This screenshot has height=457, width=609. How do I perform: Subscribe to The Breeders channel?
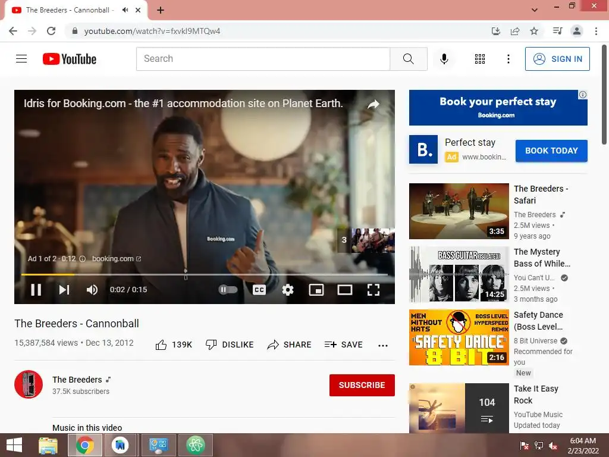tap(362, 385)
